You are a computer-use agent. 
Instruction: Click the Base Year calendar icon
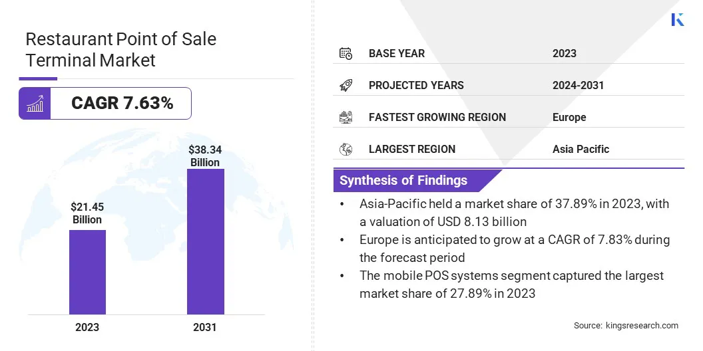pos(346,53)
